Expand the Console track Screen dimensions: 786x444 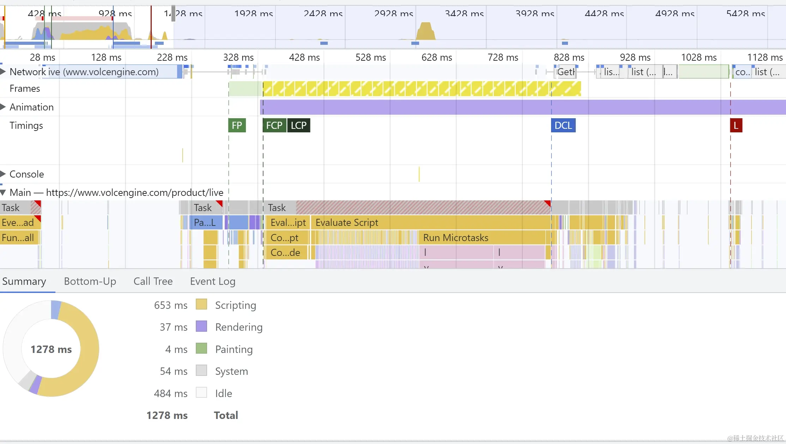pos(3,174)
